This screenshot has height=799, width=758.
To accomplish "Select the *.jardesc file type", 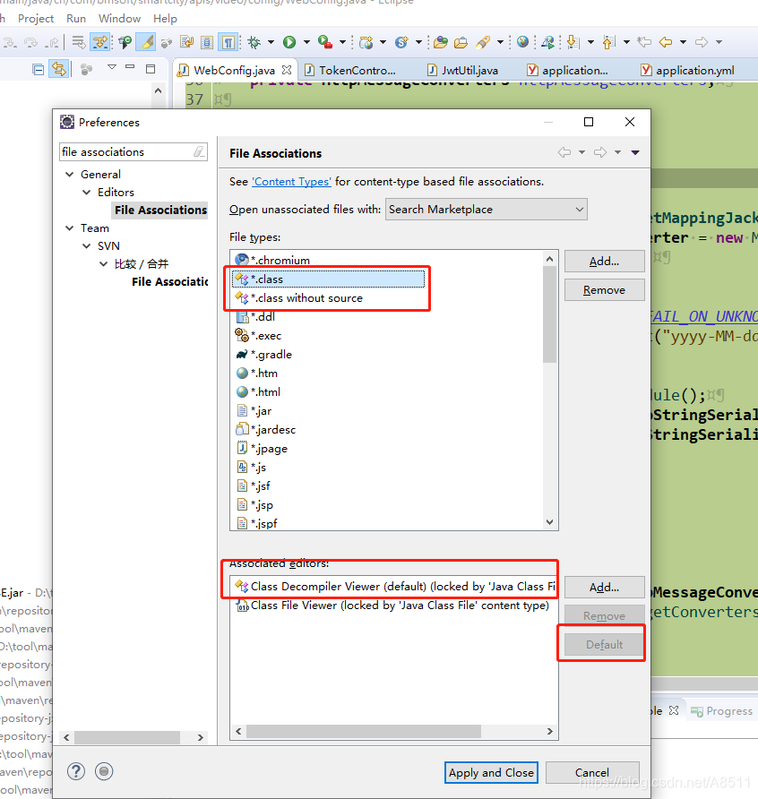I will (x=265, y=430).
